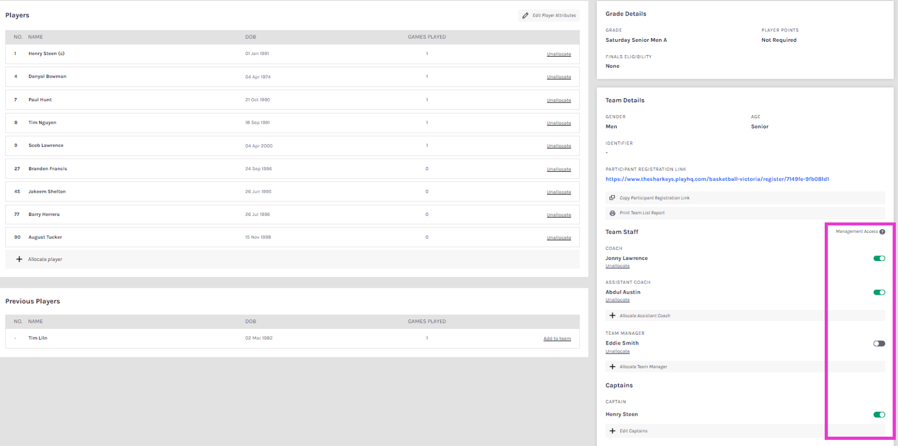
Task: Unallocate player Danyal Bowman
Action: (x=559, y=77)
